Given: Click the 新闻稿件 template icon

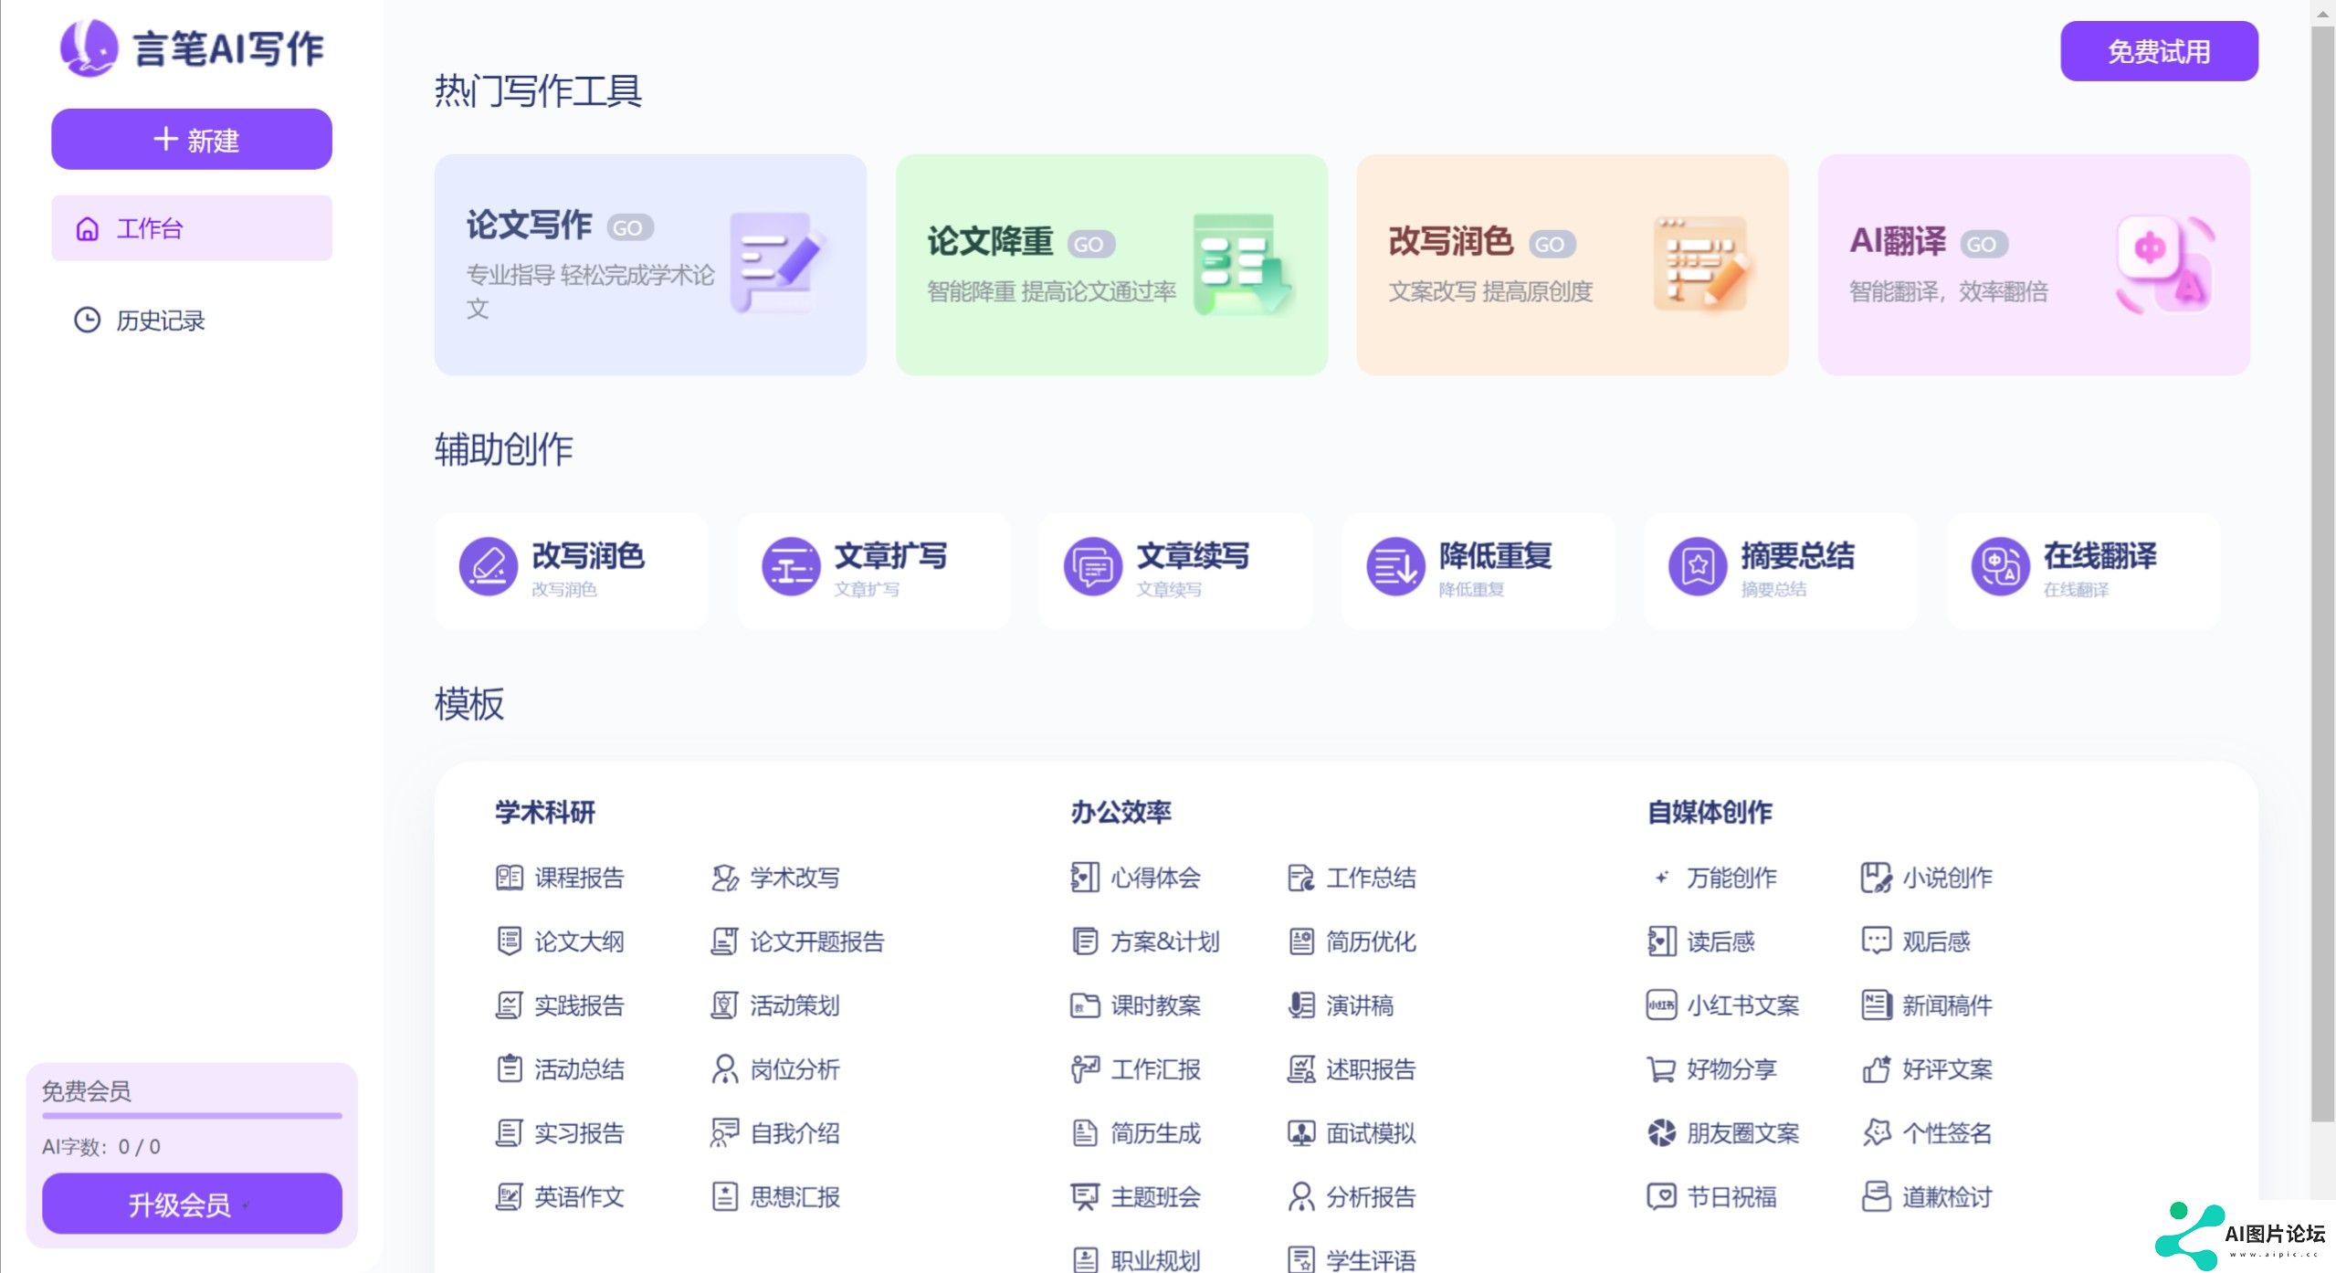Looking at the screenshot, I should click(x=1876, y=1005).
